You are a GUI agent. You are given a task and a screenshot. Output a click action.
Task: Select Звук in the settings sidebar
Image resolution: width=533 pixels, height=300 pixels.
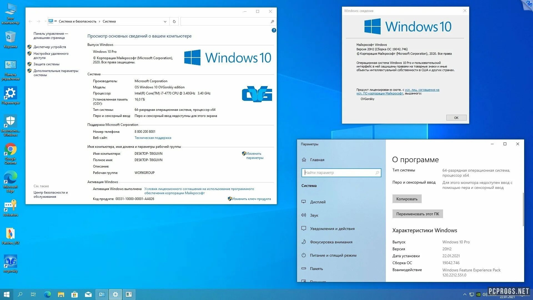click(x=314, y=215)
